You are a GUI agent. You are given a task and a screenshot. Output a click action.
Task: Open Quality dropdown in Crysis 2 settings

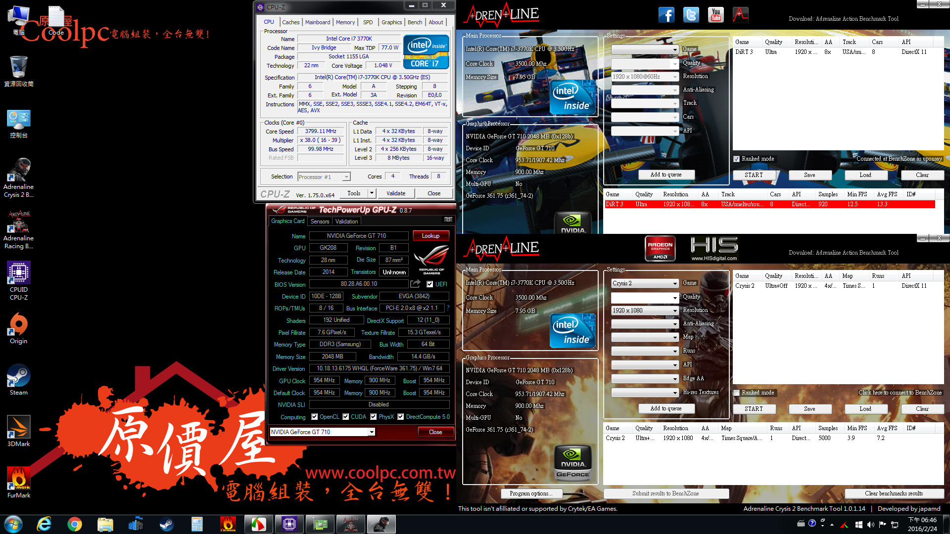tap(645, 298)
